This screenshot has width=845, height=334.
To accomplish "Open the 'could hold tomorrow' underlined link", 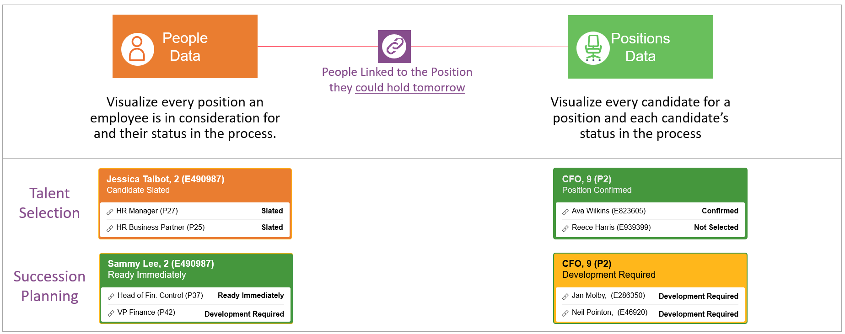I will coord(410,87).
